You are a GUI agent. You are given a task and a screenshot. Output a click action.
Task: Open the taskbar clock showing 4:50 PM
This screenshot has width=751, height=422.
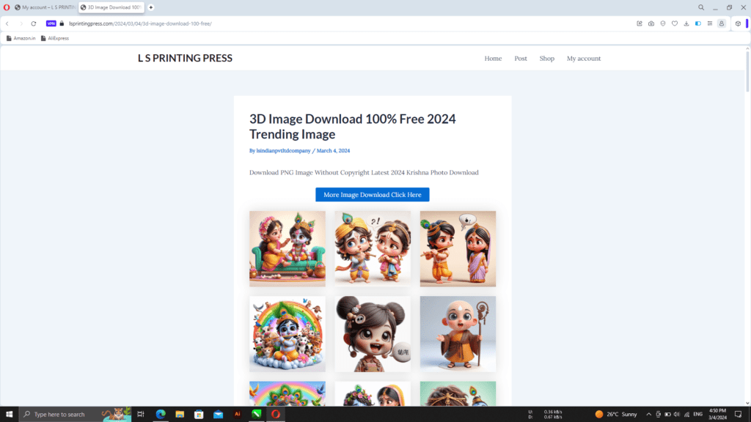tap(717, 415)
